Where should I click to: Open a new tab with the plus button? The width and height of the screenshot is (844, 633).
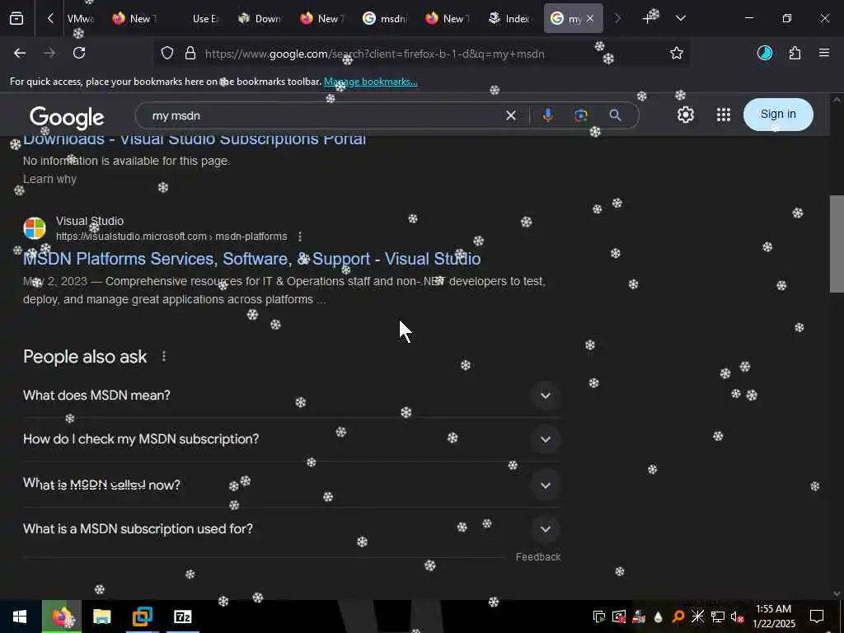point(648,19)
